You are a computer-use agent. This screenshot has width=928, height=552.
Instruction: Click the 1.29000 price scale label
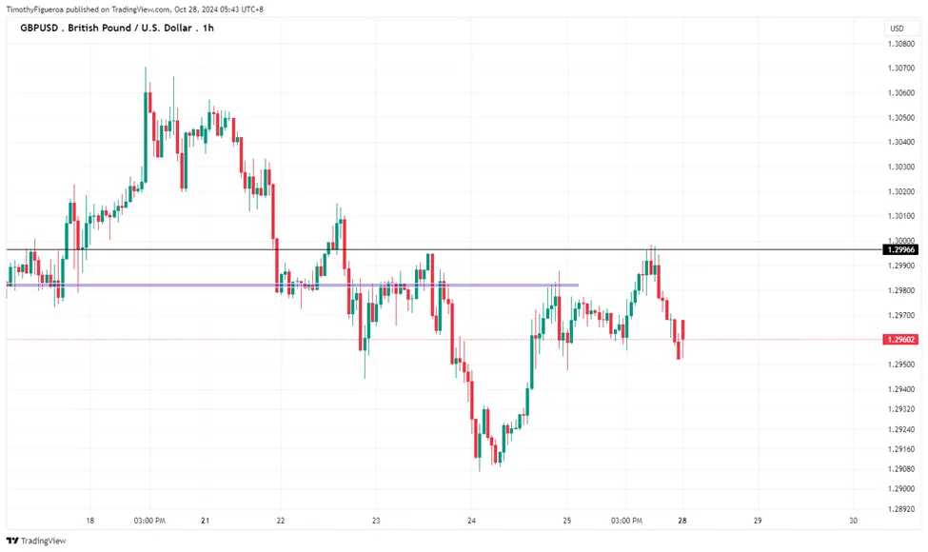click(900, 488)
